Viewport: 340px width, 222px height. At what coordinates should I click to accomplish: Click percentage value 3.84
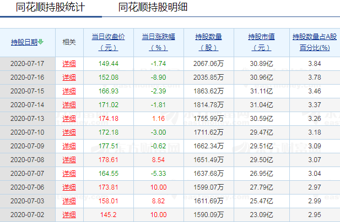pyautogui.click(x=315, y=64)
